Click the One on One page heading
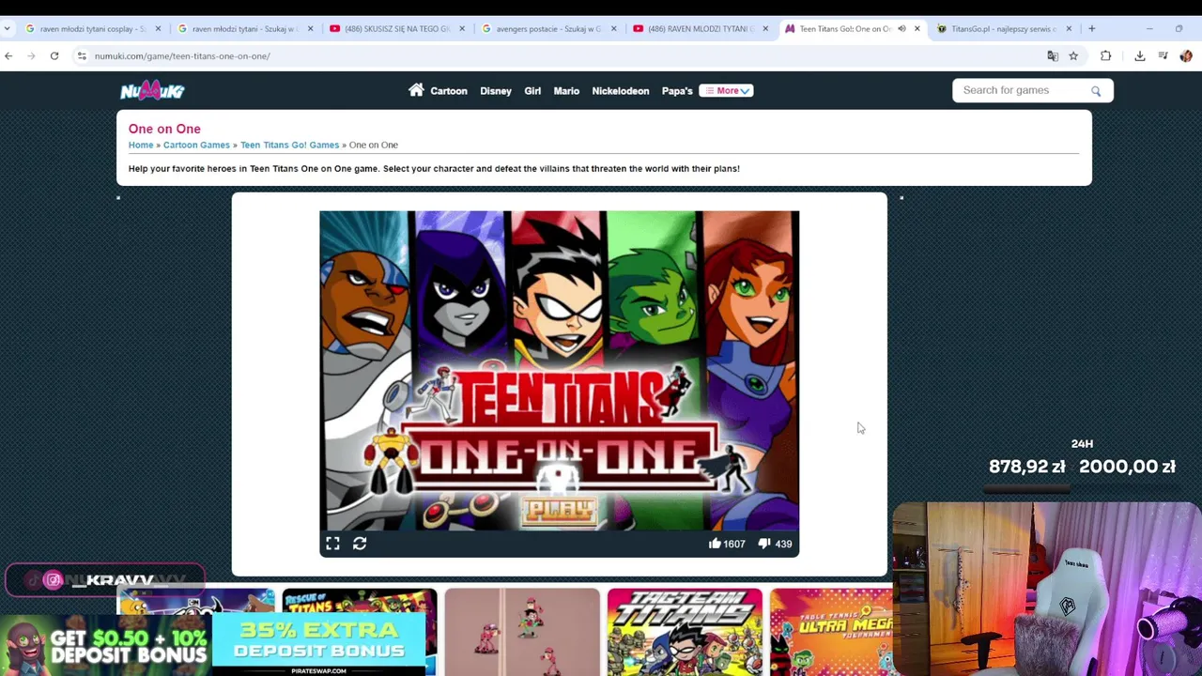The height and width of the screenshot is (676, 1202). tap(164, 129)
